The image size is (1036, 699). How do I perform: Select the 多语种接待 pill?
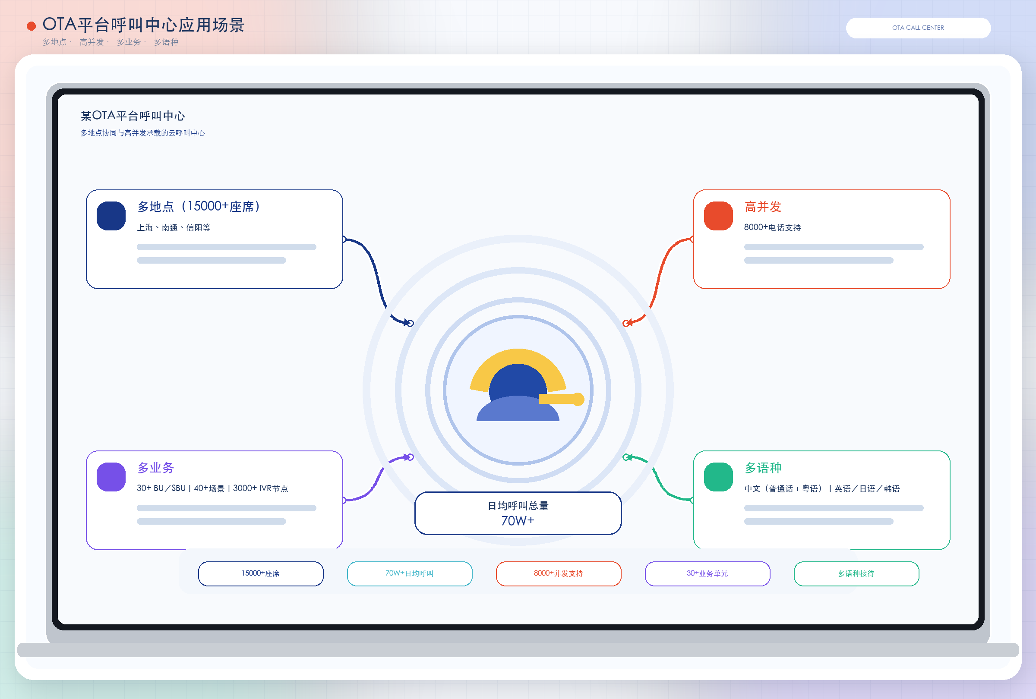(x=856, y=573)
